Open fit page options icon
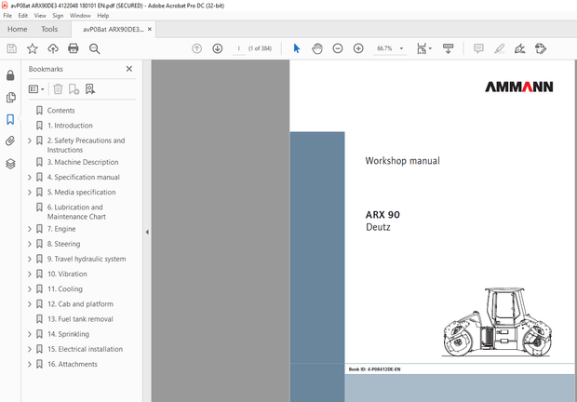The width and height of the screenshot is (577, 402). click(422, 48)
